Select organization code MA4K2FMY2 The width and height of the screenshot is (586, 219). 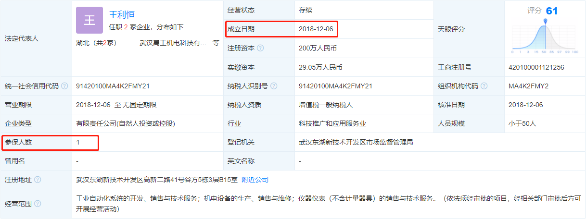(528, 86)
